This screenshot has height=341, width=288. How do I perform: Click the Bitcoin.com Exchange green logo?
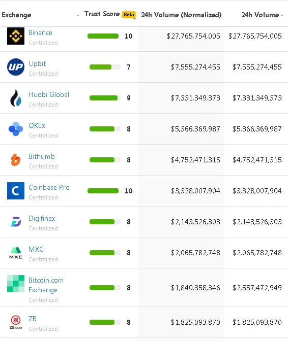point(16,284)
